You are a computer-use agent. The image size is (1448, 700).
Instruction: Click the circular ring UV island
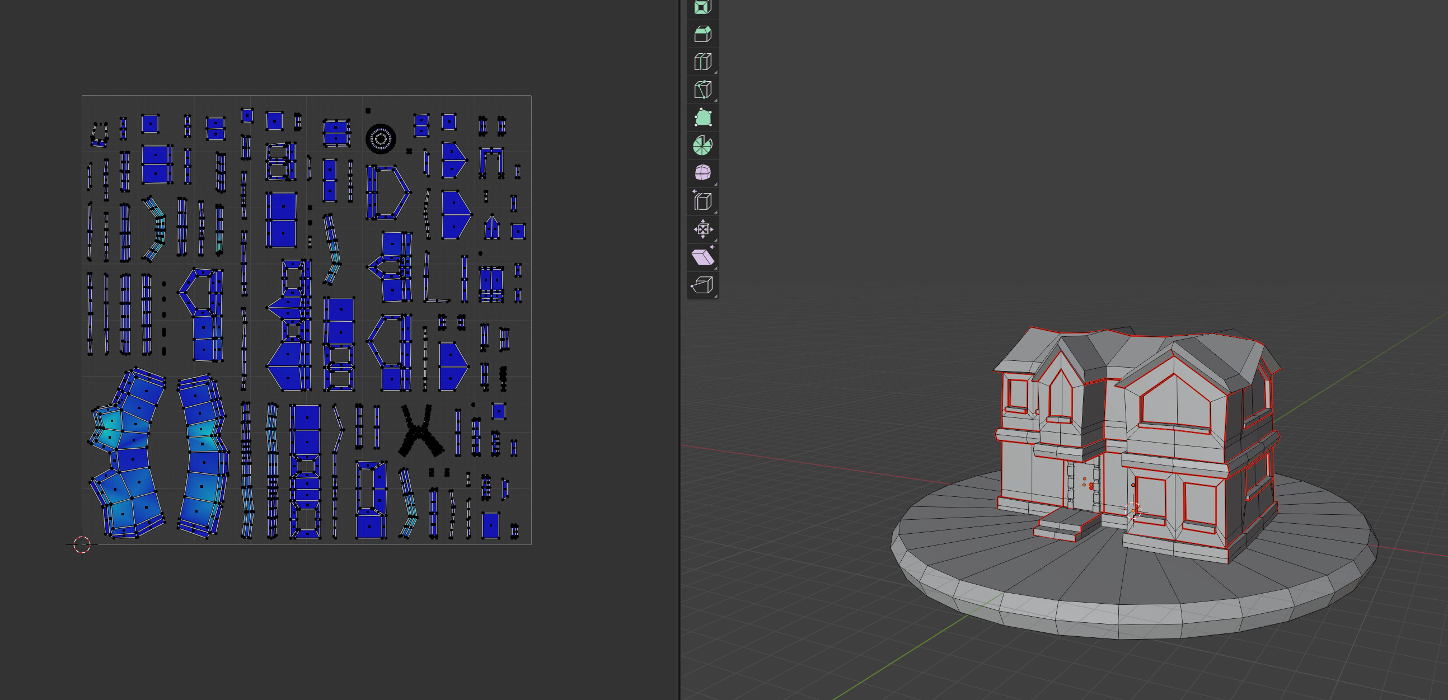click(x=381, y=138)
